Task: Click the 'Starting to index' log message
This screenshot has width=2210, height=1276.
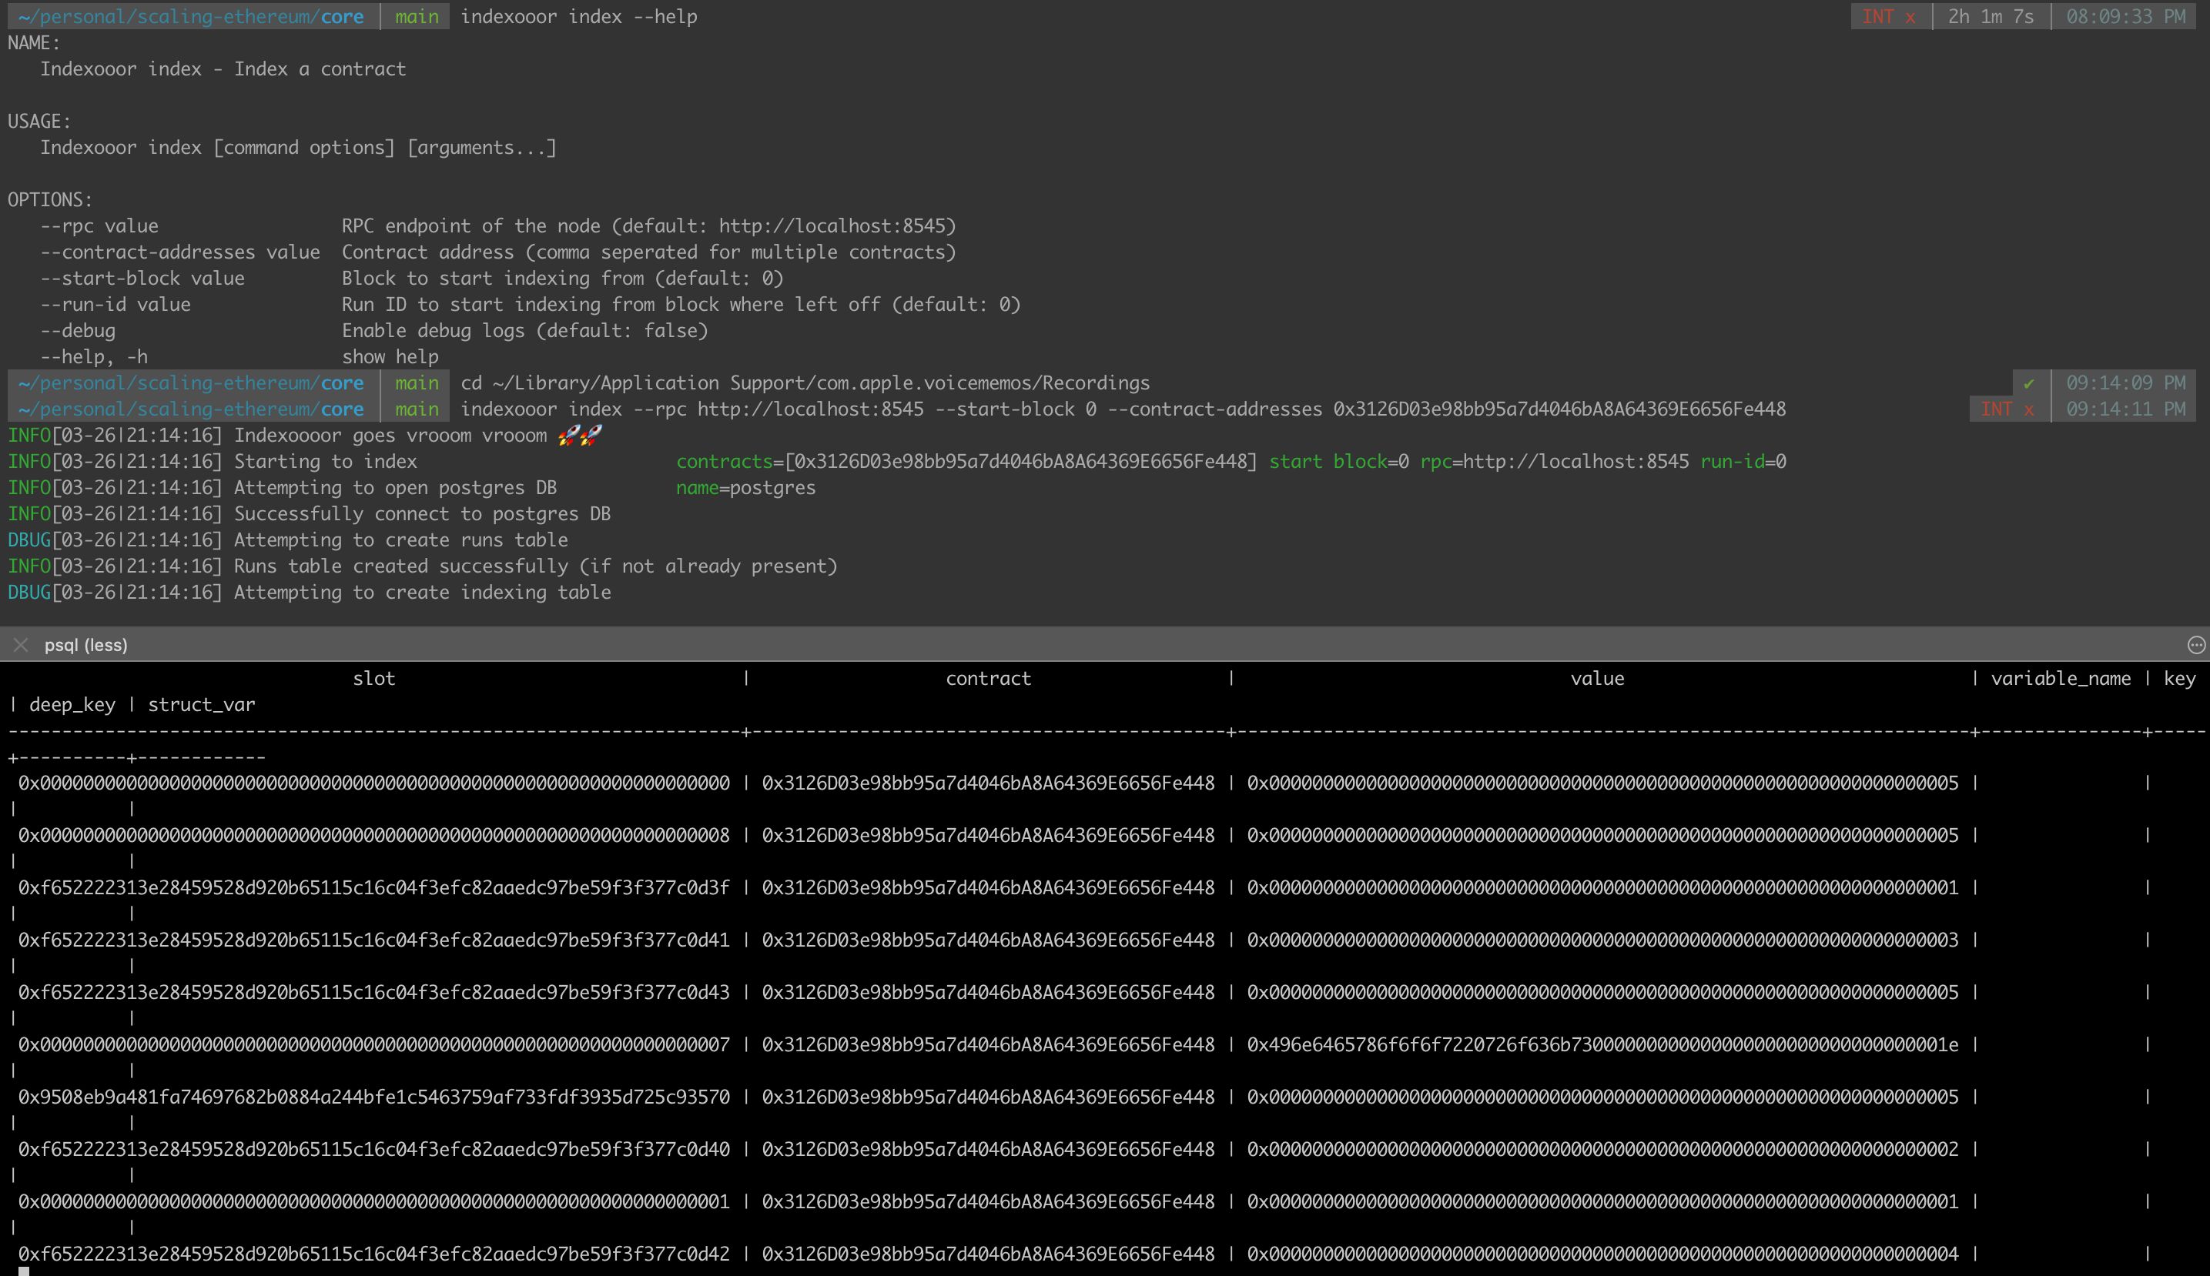Action: coord(325,462)
